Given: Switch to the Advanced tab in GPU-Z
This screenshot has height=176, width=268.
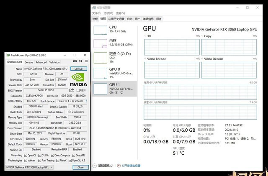Looking at the screenshot, I should tap(41, 62).
